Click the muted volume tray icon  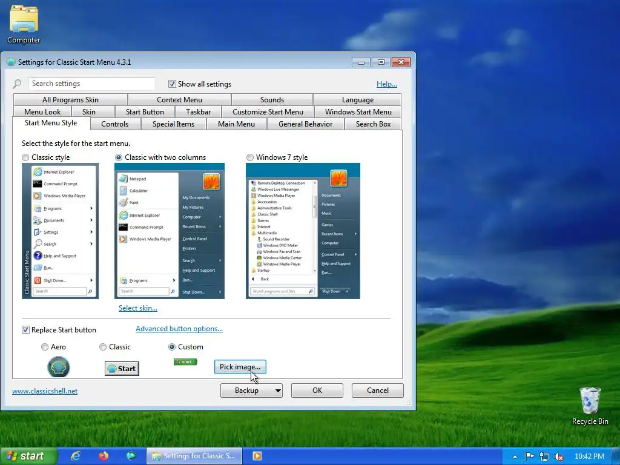(x=559, y=457)
